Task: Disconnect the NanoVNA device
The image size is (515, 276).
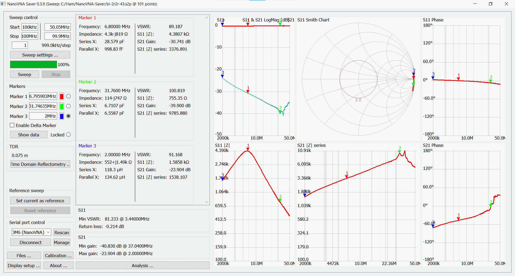Action: coord(30,242)
